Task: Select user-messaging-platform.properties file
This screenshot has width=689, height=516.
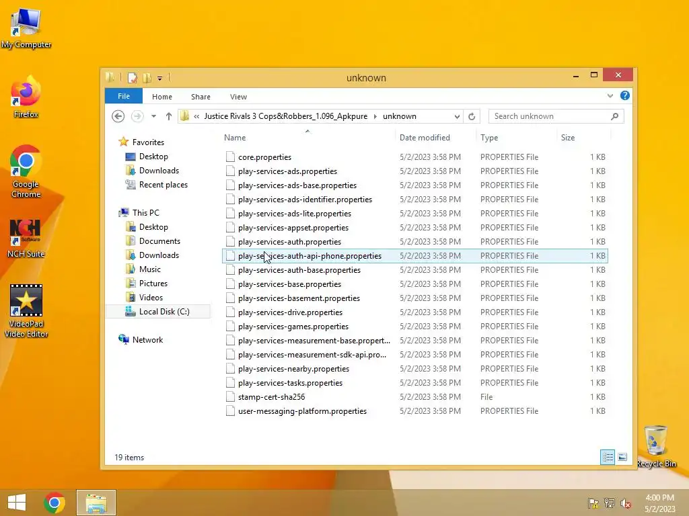Action: pyautogui.click(x=415, y=411)
